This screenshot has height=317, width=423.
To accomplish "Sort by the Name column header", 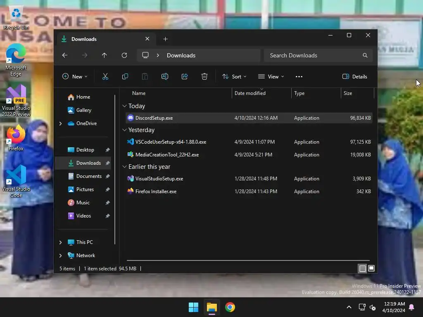I will [178, 93].
